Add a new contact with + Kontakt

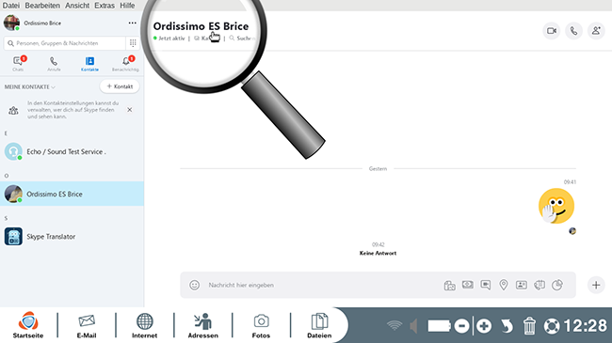120,86
